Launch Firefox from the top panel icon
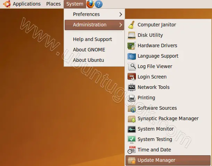Viewport: 212px width, 166px height. click(x=90, y=4)
